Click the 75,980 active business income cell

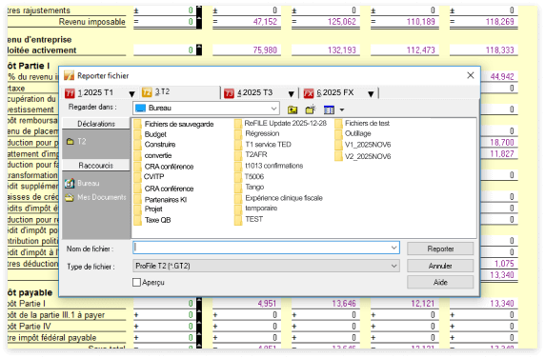(265, 50)
